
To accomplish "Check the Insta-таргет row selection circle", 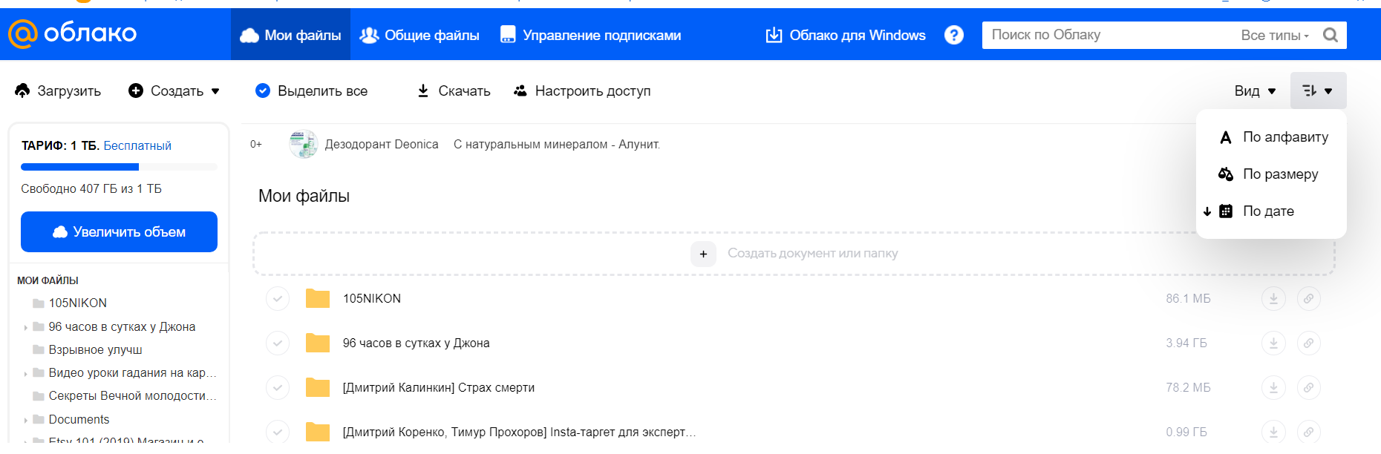I will (x=277, y=432).
